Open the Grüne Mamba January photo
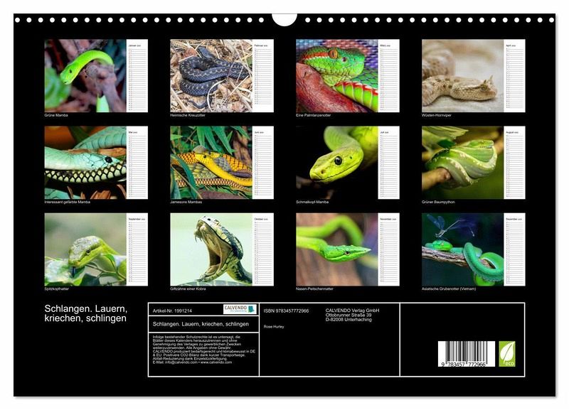 pyautogui.click(x=85, y=75)
